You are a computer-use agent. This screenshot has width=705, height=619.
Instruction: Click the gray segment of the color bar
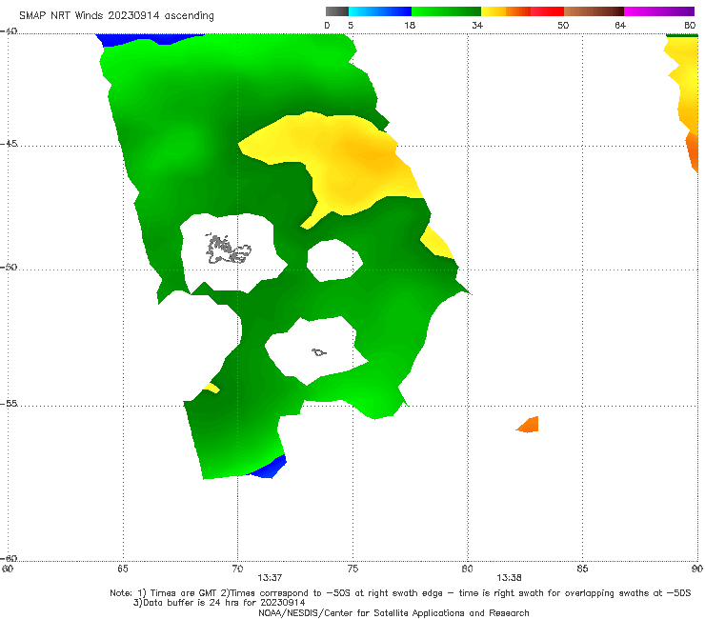coord(336,11)
